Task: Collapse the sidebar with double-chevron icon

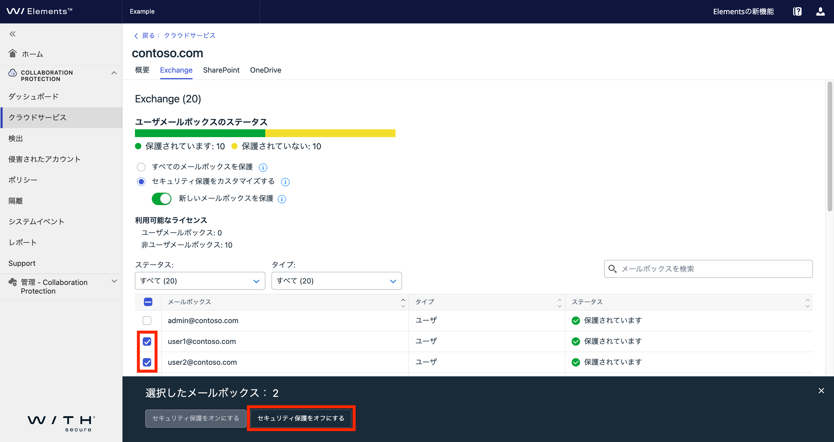Action: [13, 34]
